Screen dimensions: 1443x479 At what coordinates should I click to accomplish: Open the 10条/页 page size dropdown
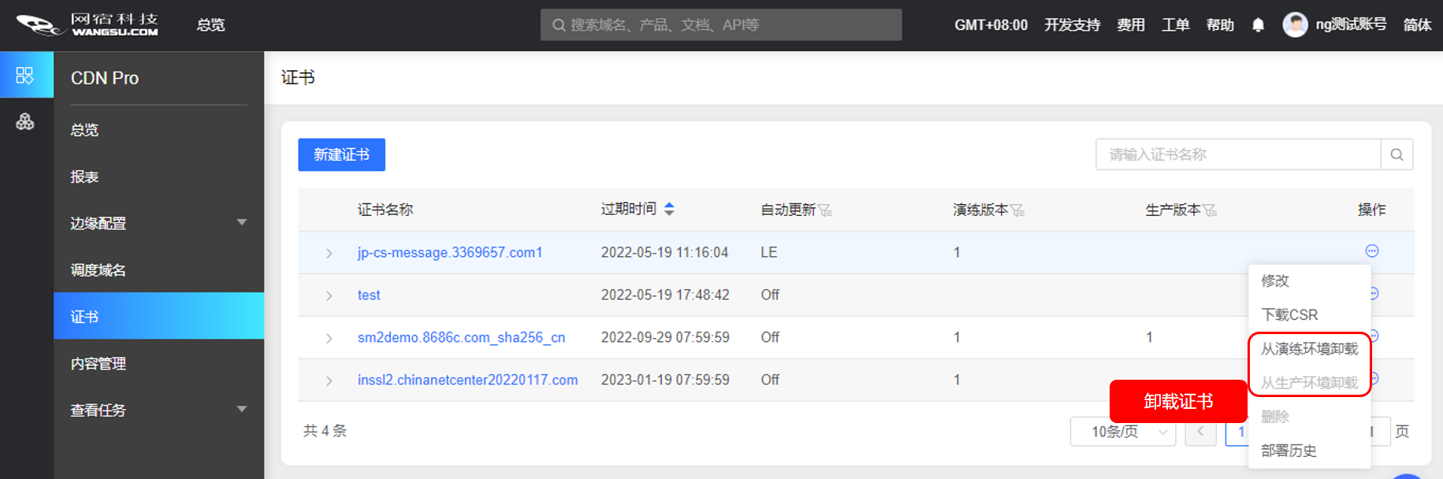click(x=1123, y=432)
